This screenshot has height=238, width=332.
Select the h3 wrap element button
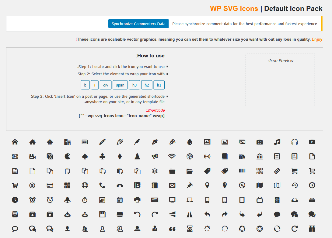tap(135, 85)
